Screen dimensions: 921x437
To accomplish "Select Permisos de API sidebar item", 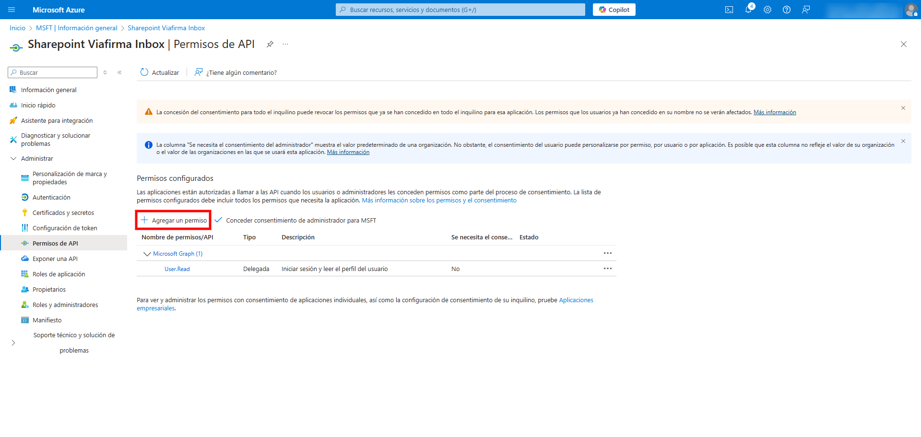I will (x=63, y=243).
